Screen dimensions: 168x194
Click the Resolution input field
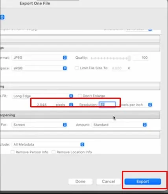click(x=107, y=105)
